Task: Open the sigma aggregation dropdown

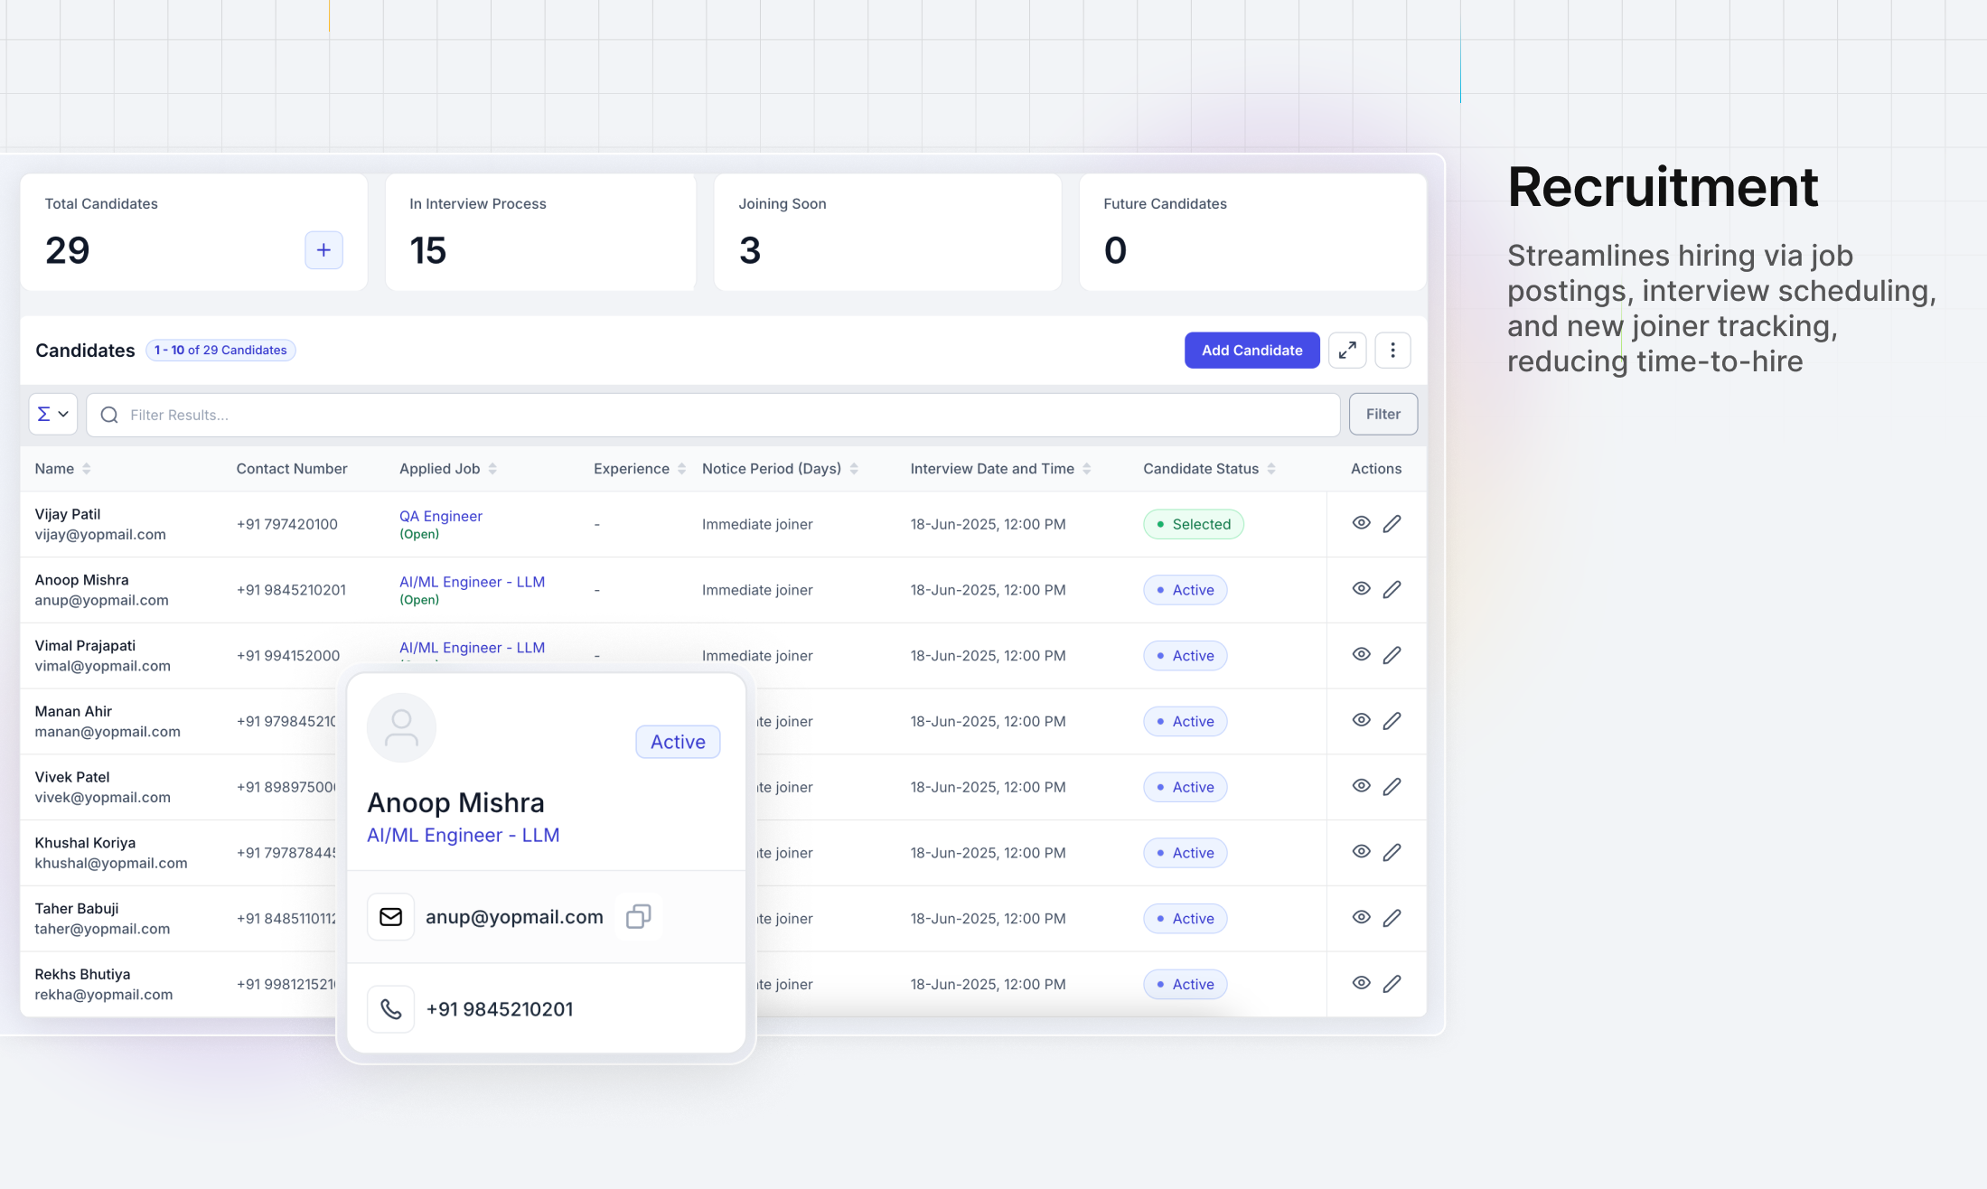Action: point(52,414)
